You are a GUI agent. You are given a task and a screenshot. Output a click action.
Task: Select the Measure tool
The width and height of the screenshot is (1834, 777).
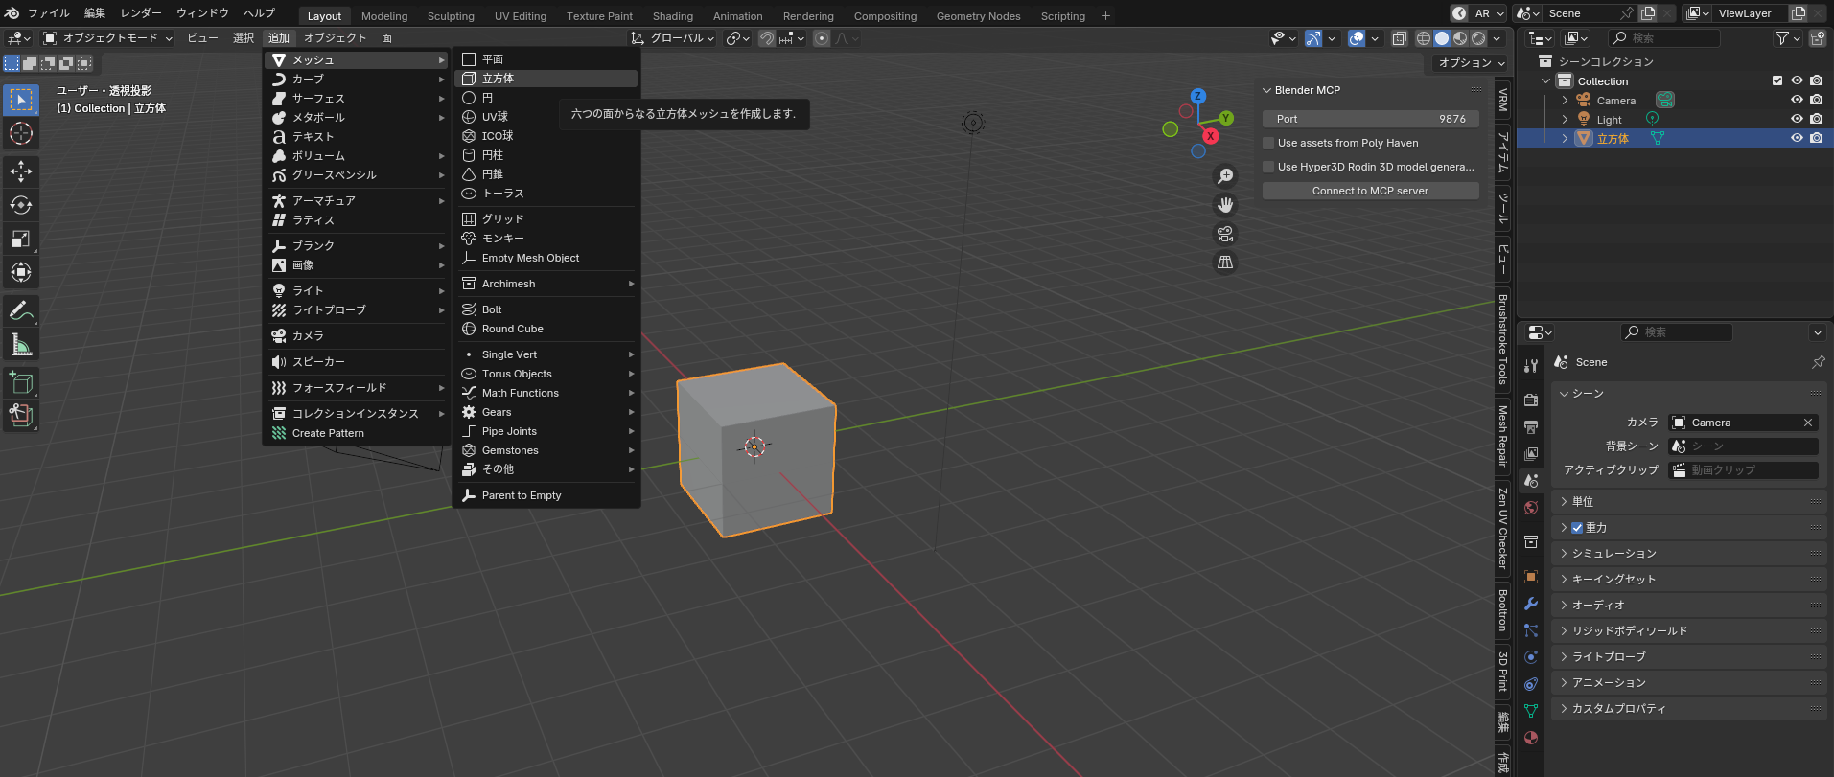coord(21,344)
